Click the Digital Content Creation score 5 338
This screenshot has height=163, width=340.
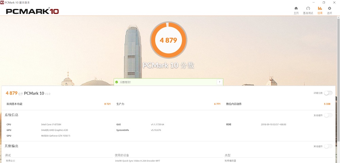coord(327,104)
